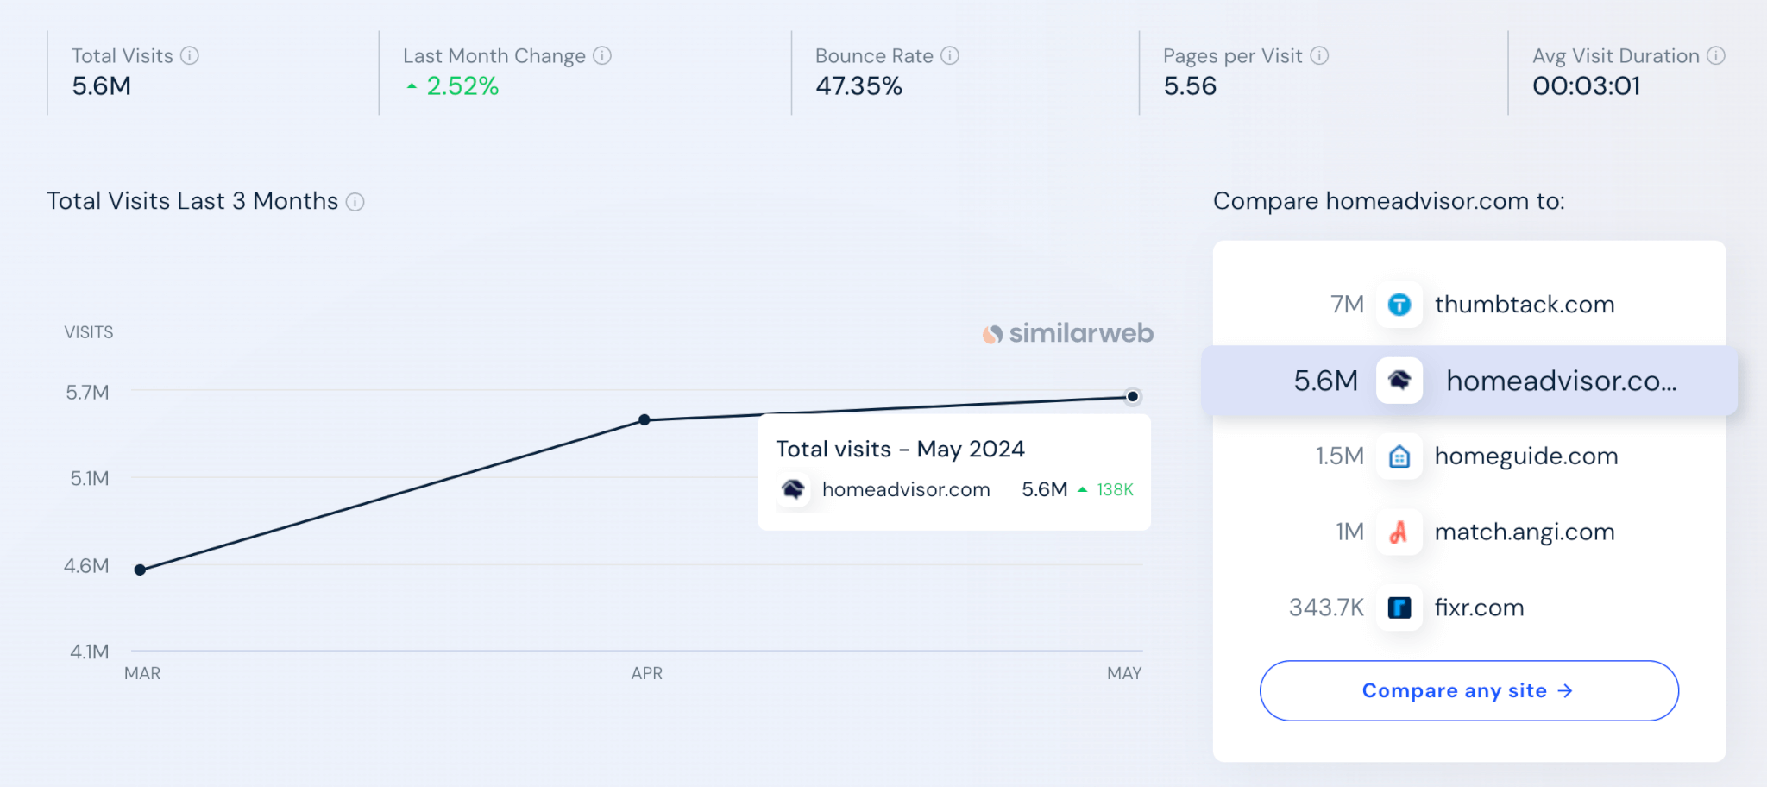Select the homeguide.com competitor entry
This screenshot has height=787, width=1767.
[1525, 456]
